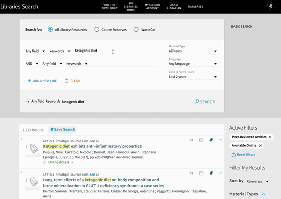Email the first result via envelope icon
The image size is (281, 199).
(201, 140)
